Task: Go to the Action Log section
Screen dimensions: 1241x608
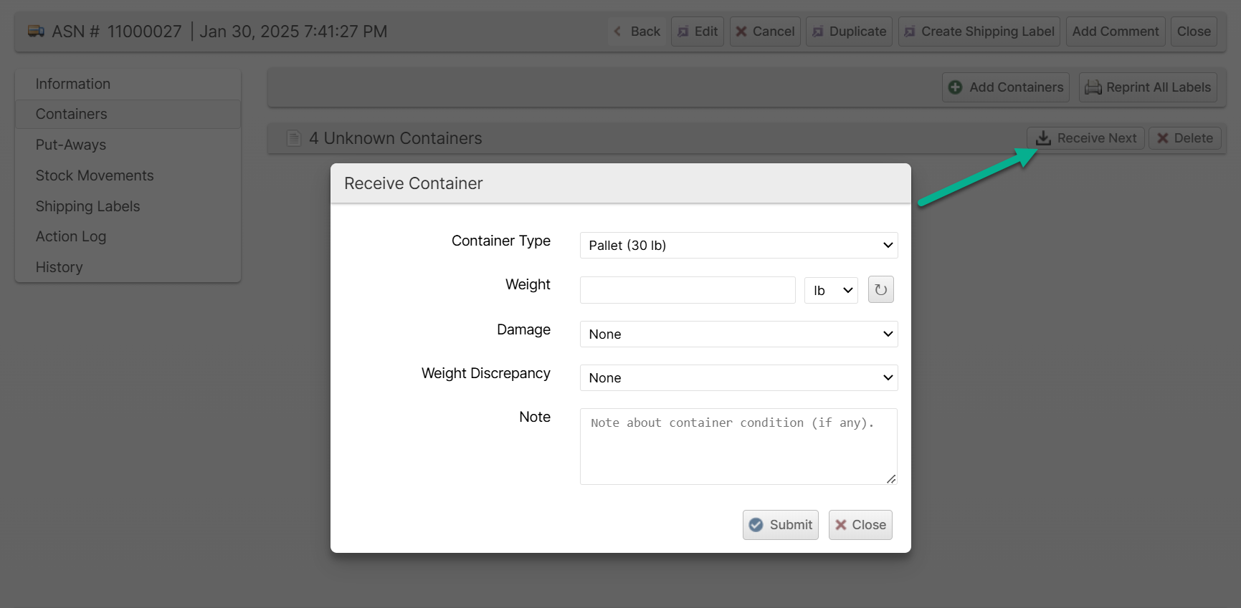Action: pos(71,236)
